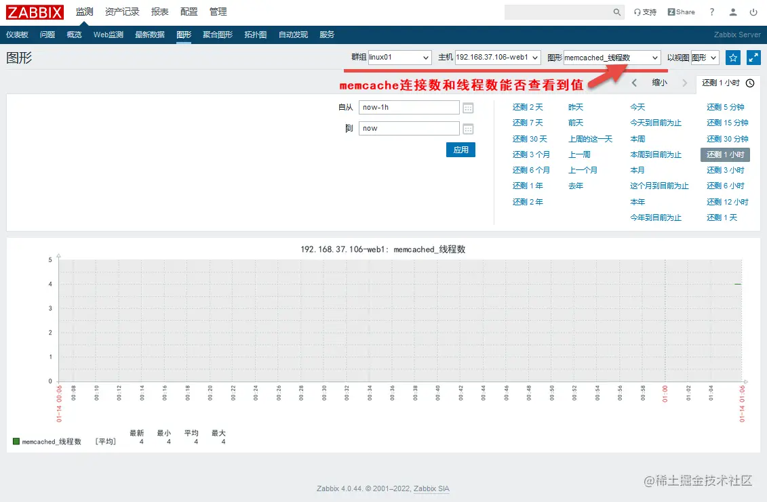Go to 图形 submenu
The width and height of the screenshot is (767, 502).
[x=184, y=35]
